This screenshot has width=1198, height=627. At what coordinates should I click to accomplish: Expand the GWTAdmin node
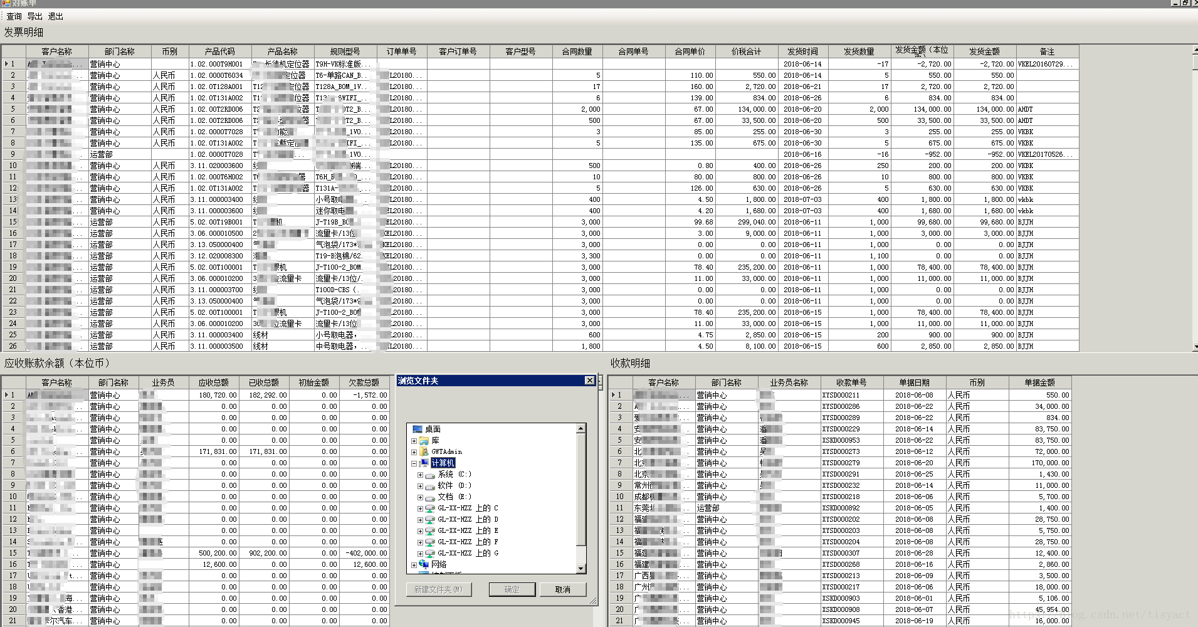[x=414, y=452]
